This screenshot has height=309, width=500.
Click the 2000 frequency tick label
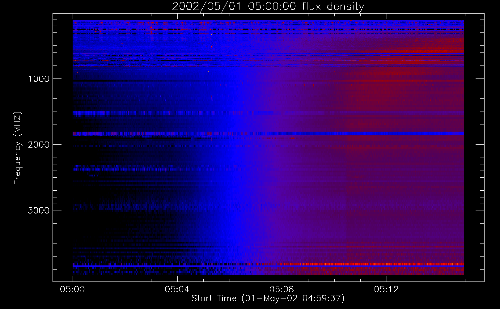39,145
